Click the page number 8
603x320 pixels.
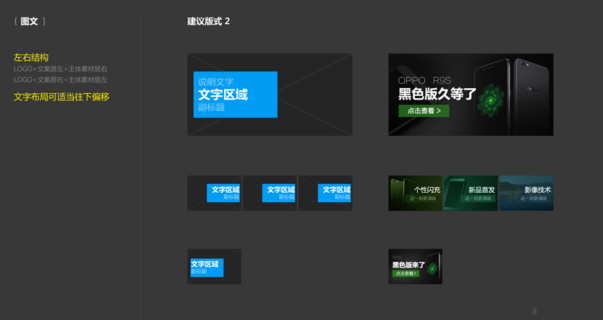[x=534, y=311]
